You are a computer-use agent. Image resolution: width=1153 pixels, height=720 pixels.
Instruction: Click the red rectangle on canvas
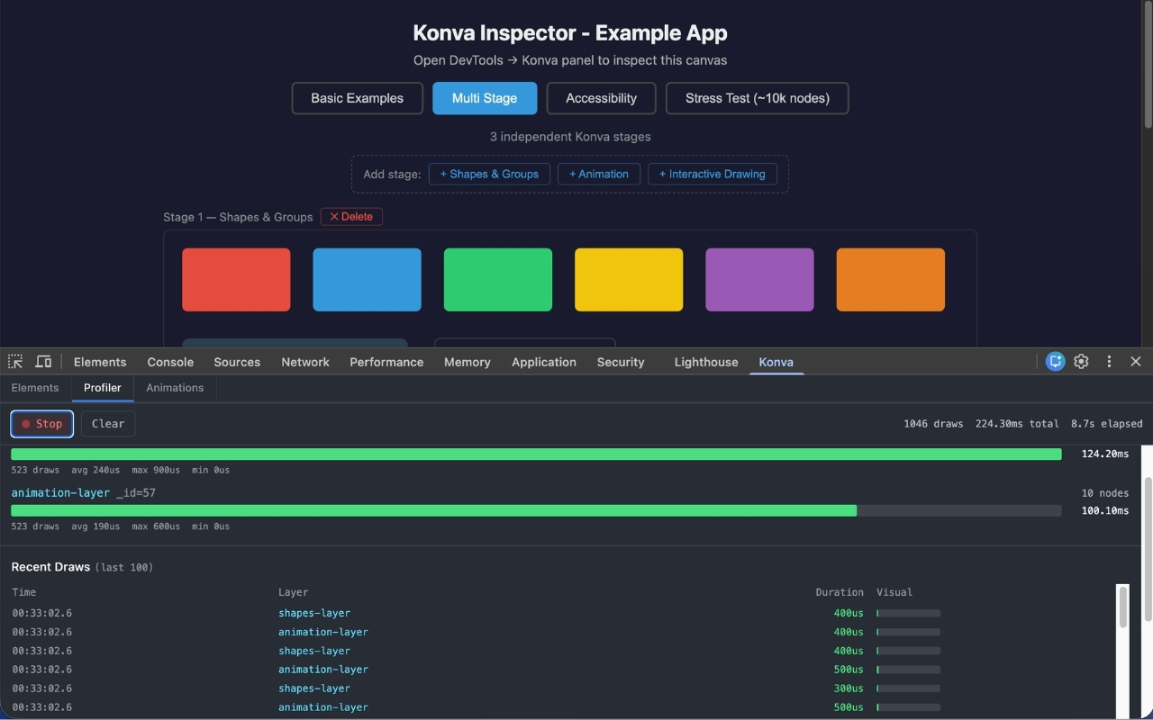(x=236, y=280)
